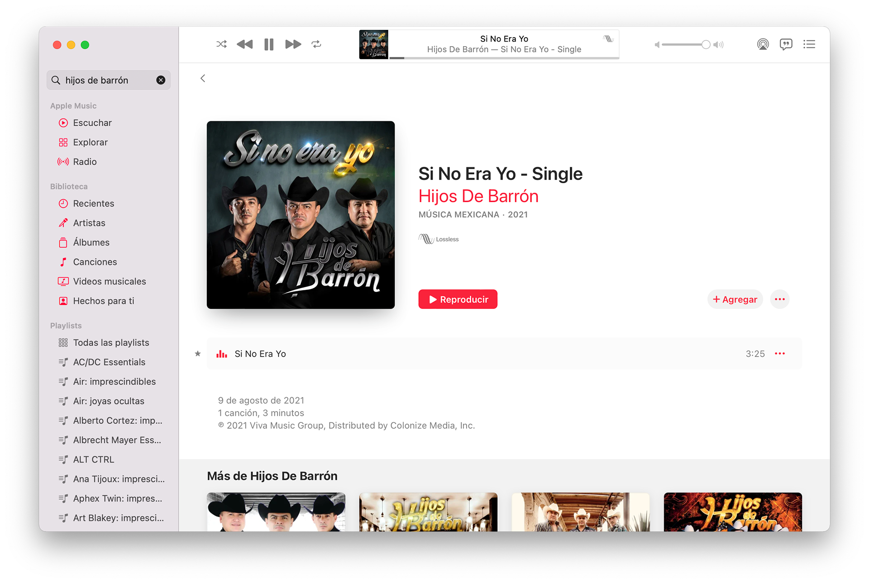
Task: Open the Radio section
Action: coord(85,162)
